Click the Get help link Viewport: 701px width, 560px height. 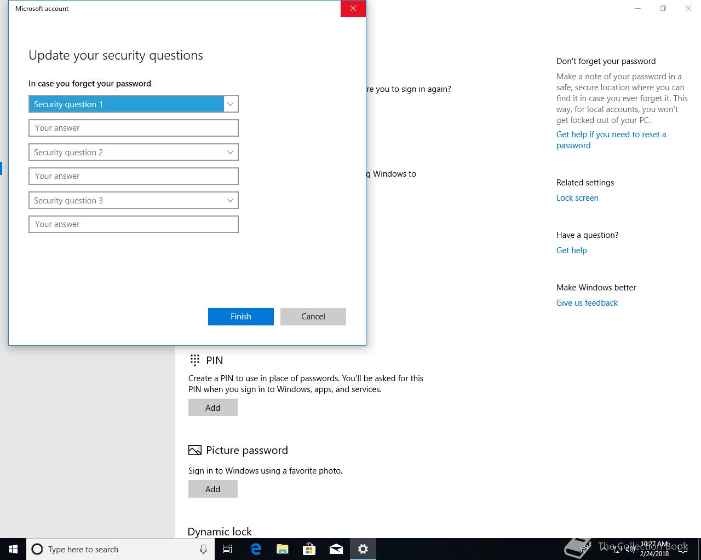(572, 250)
